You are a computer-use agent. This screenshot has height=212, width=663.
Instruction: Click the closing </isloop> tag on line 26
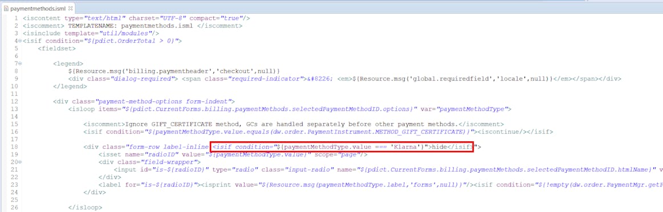[x=85, y=207]
